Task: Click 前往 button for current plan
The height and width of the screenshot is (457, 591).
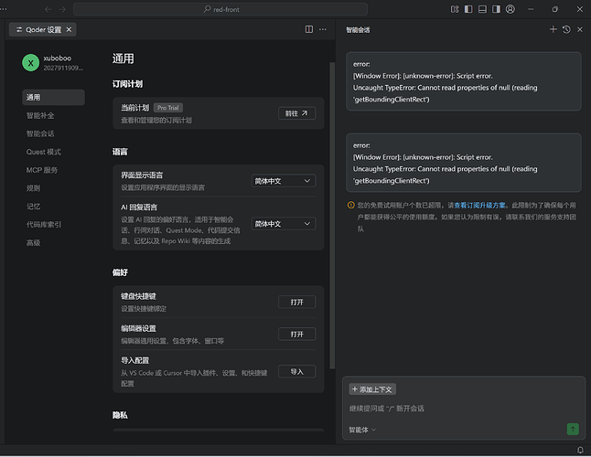Action: click(296, 113)
